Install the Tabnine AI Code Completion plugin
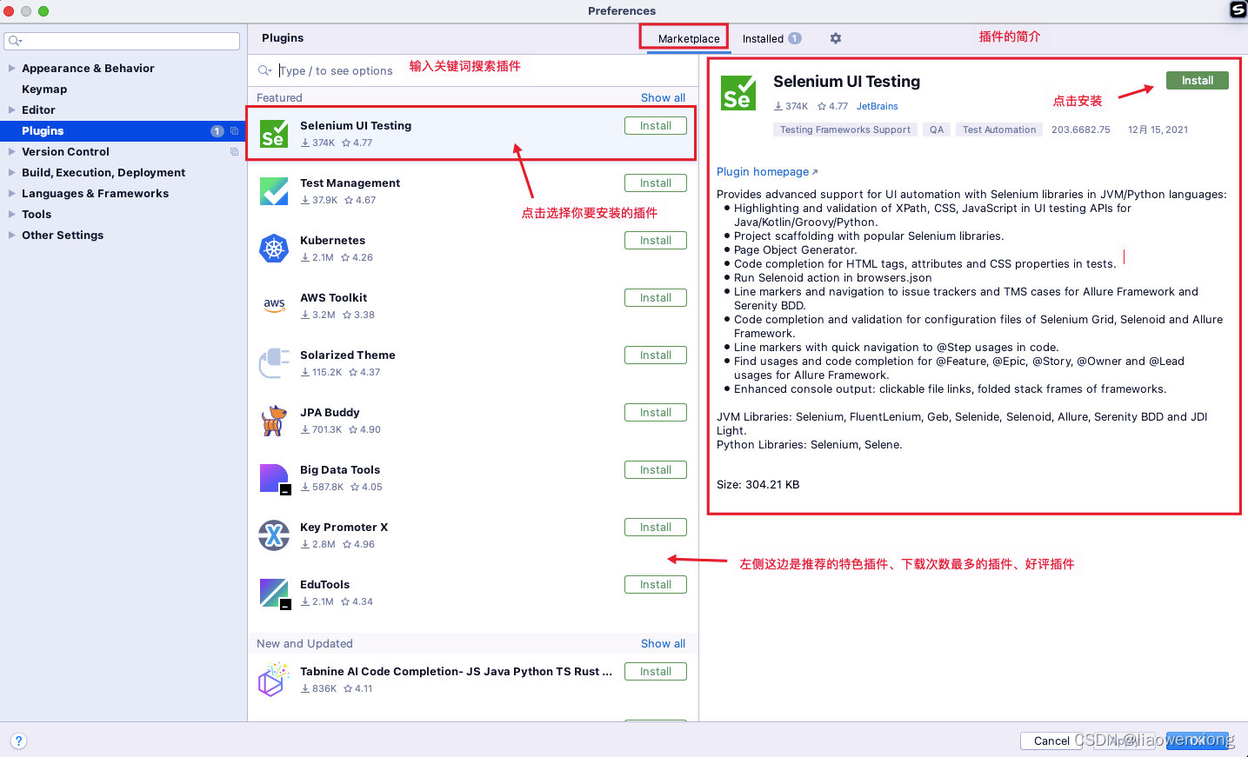This screenshot has width=1248, height=757. click(656, 672)
